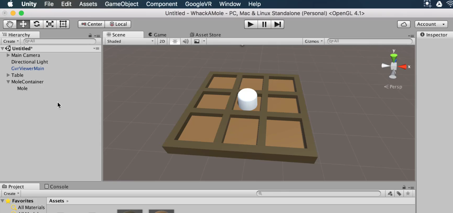Select the Scale tool

pos(50,24)
